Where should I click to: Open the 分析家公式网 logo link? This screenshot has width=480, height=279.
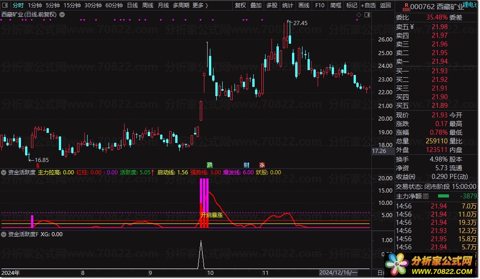click(x=430, y=264)
